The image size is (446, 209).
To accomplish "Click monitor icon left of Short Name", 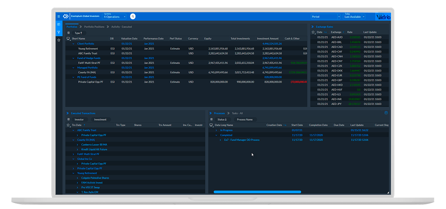I will coord(68,39).
